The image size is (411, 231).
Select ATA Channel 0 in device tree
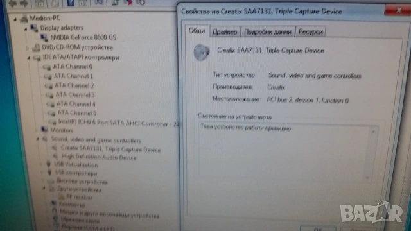point(73,67)
